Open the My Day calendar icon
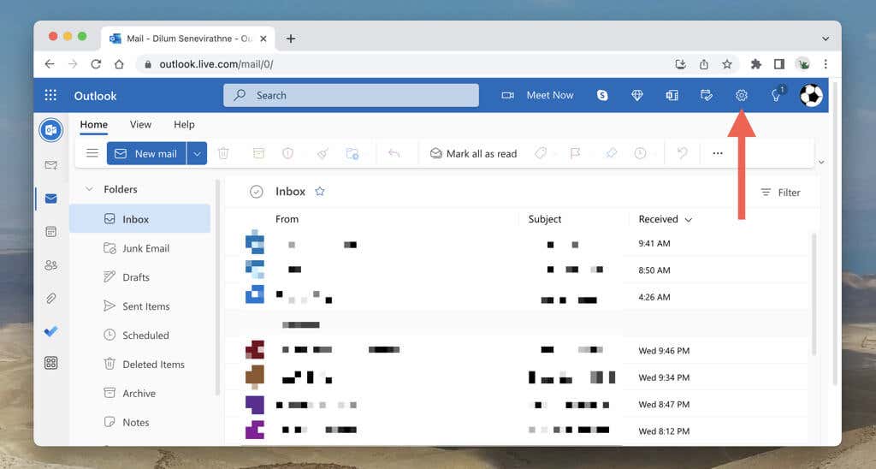The width and height of the screenshot is (876, 469). click(x=707, y=96)
